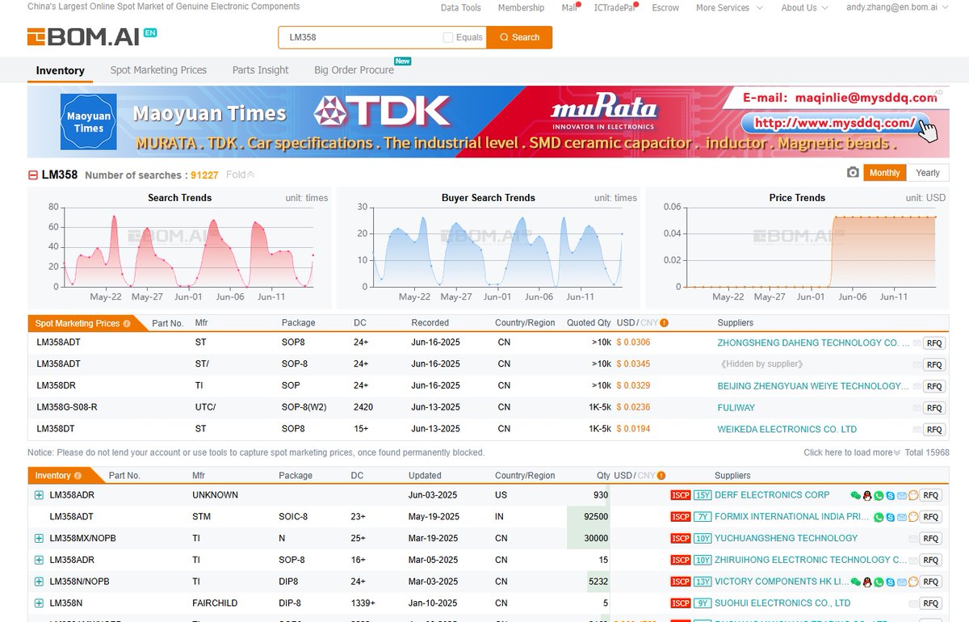The image size is (969, 622).
Task: Switch trends to Monthly view
Action: pos(884,173)
